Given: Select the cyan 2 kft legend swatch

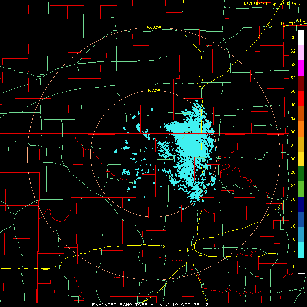Looking at the screenshot, I should (301, 250).
